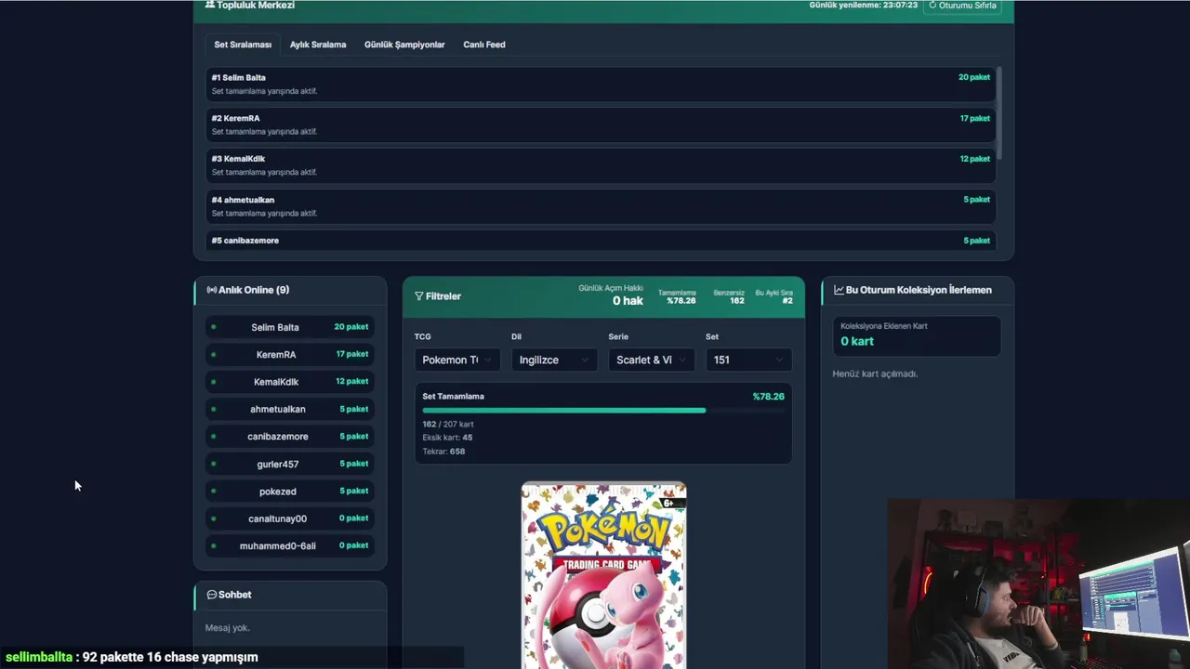Click the leaderboard list scrollbar

pyautogui.click(x=998, y=111)
